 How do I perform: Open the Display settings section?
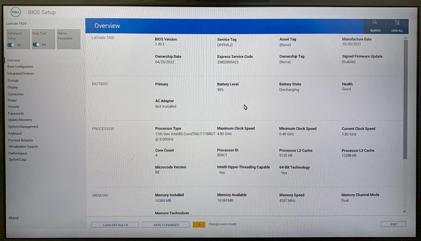pyautogui.click(x=13, y=87)
